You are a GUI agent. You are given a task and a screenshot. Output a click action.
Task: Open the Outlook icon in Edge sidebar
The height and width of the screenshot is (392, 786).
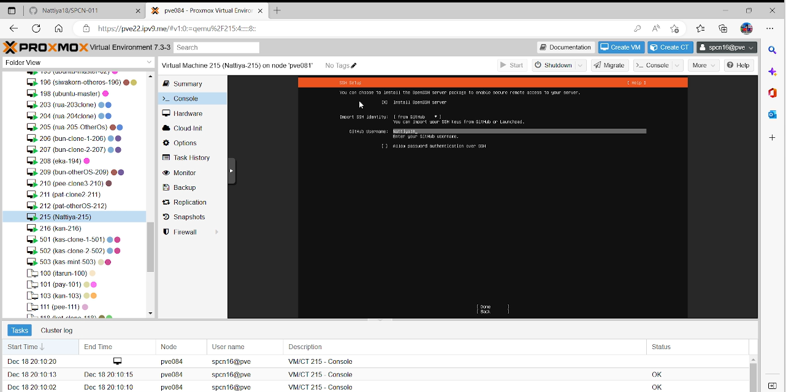[773, 115]
